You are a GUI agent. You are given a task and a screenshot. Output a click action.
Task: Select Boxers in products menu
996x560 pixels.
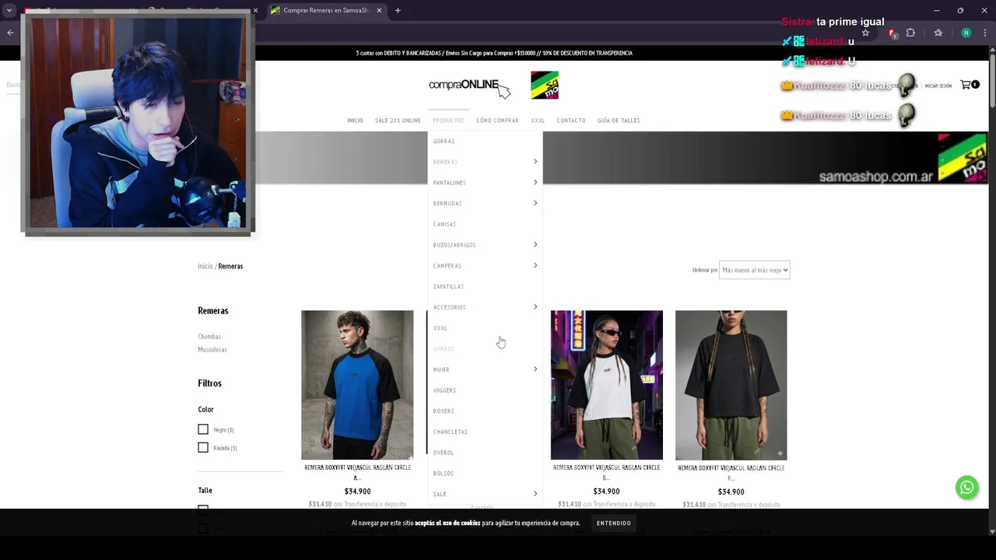(x=444, y=411)
